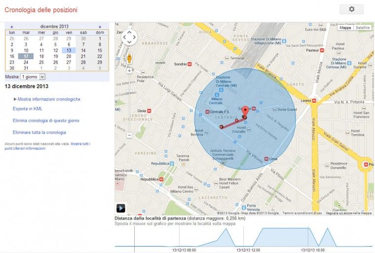The width and height of the screenshot is (375, 253).
Task: Zoom in with the map plus button
Action: pos(129,71)
